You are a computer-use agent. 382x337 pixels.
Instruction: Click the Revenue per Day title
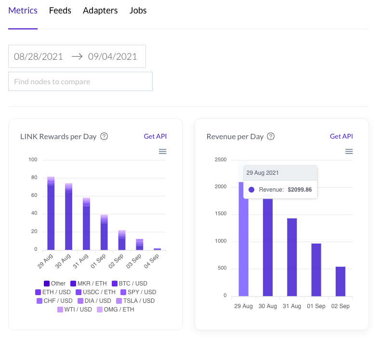tap(235, 137)
